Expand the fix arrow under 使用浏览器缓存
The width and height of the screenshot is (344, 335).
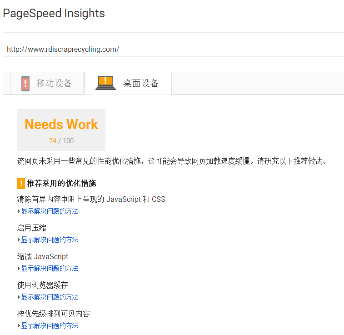pyautogui.click(x=19, y=297)
